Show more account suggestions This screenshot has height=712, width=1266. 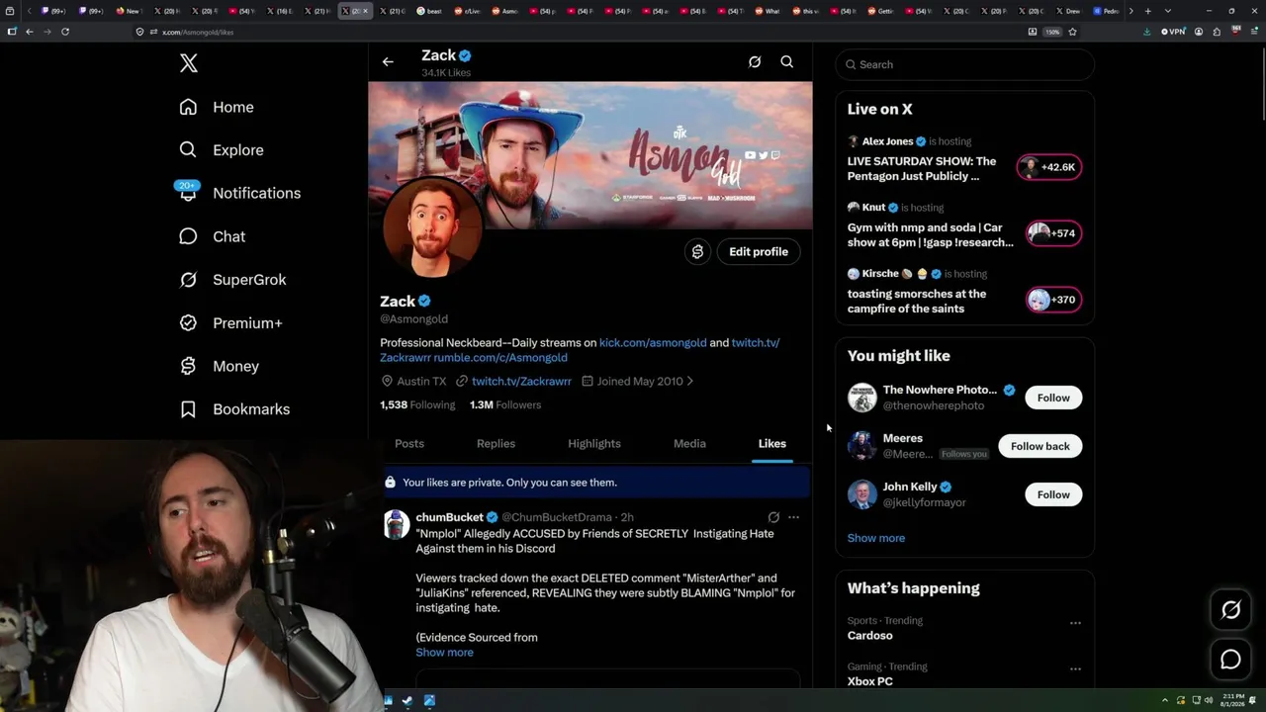point(876,538)
